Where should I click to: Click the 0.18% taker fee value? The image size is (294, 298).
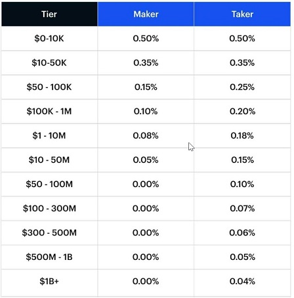pos(242,136)
